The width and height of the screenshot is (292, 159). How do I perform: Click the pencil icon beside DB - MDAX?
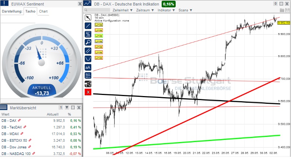[x=22, y=134]
